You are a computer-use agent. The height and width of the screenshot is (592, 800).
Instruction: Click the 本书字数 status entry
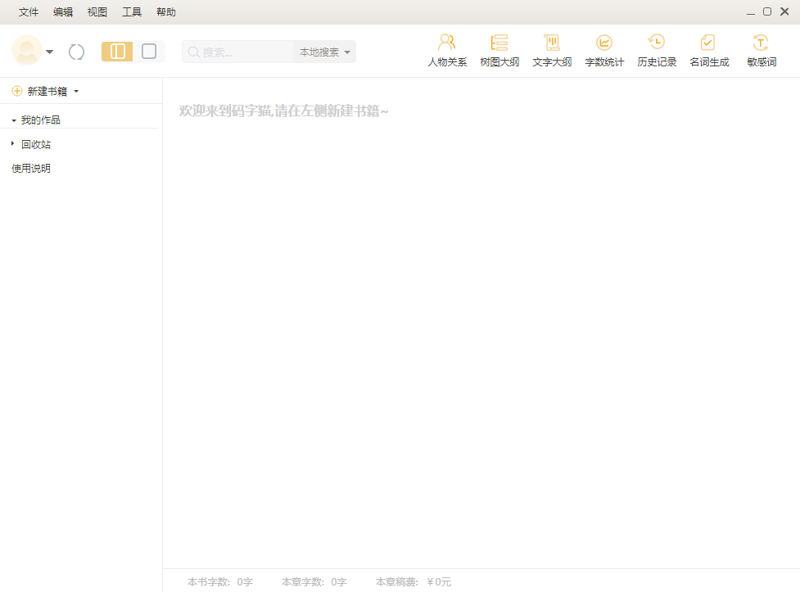point(220,582)
